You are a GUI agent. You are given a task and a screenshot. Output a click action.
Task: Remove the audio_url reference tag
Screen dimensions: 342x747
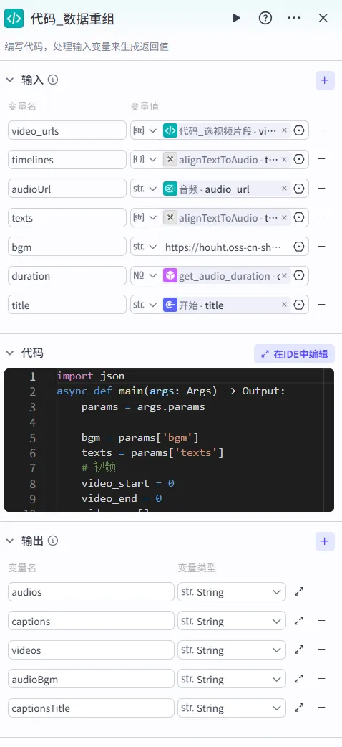pyautogui.click(x=285, y=189)
